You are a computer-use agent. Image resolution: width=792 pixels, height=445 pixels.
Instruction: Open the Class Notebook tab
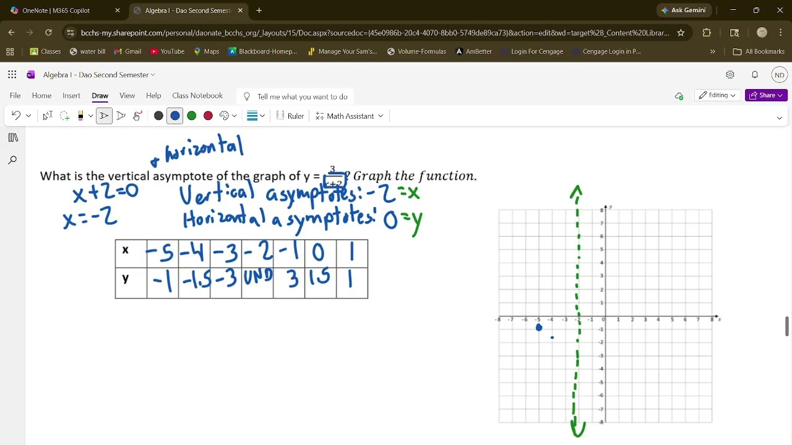pyautogui.click(x=197, y=96)
